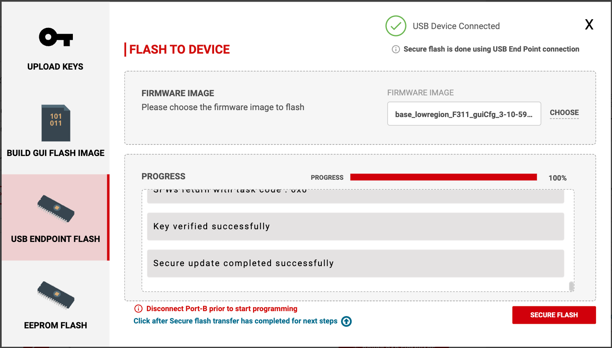Open the Upload Keys tab

pyautogui.click(x=55, y=67)
